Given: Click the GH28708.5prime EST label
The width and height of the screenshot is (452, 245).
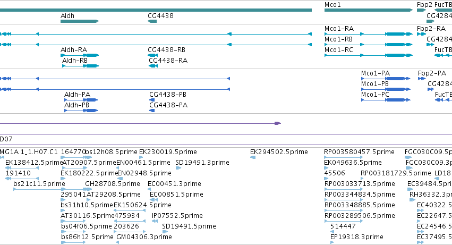Looking at the screenshot, I should pyautogui.click(x=113, y=184).
